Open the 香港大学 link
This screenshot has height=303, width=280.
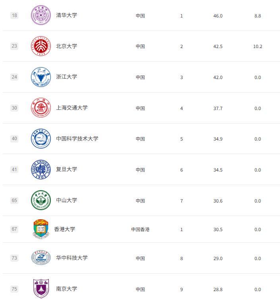pos(64,229)
